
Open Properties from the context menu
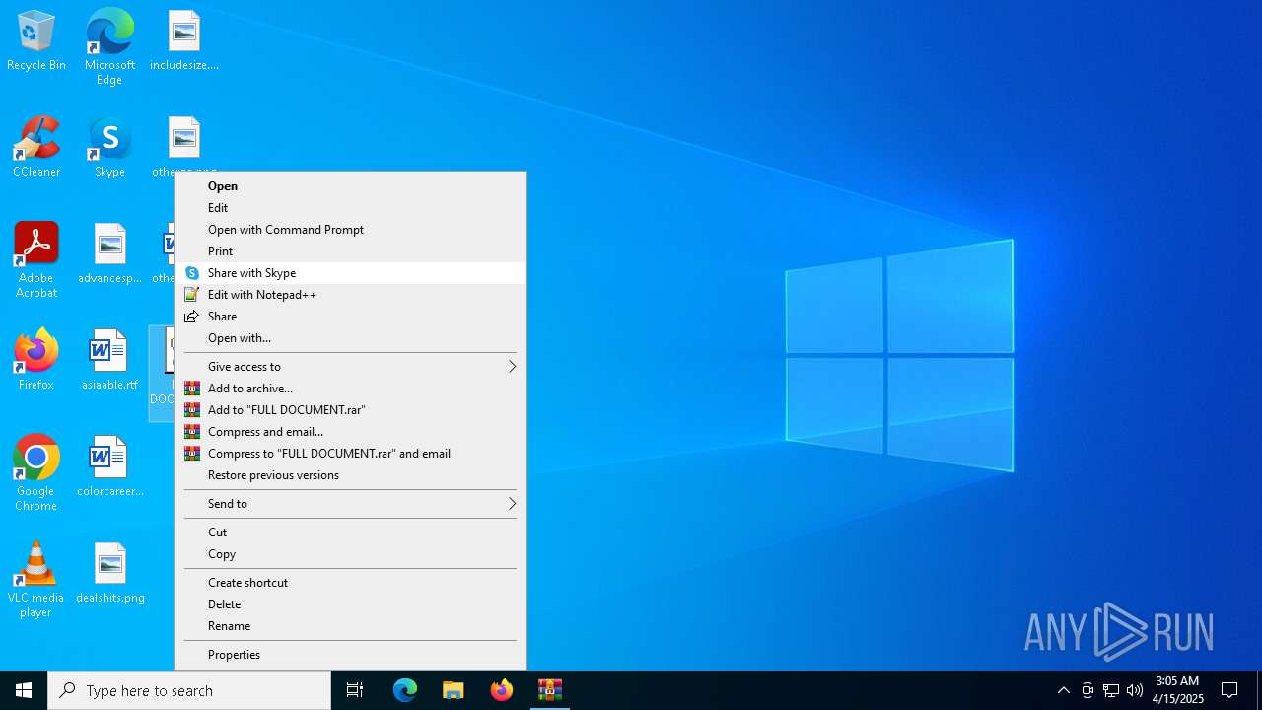[350, 655]
